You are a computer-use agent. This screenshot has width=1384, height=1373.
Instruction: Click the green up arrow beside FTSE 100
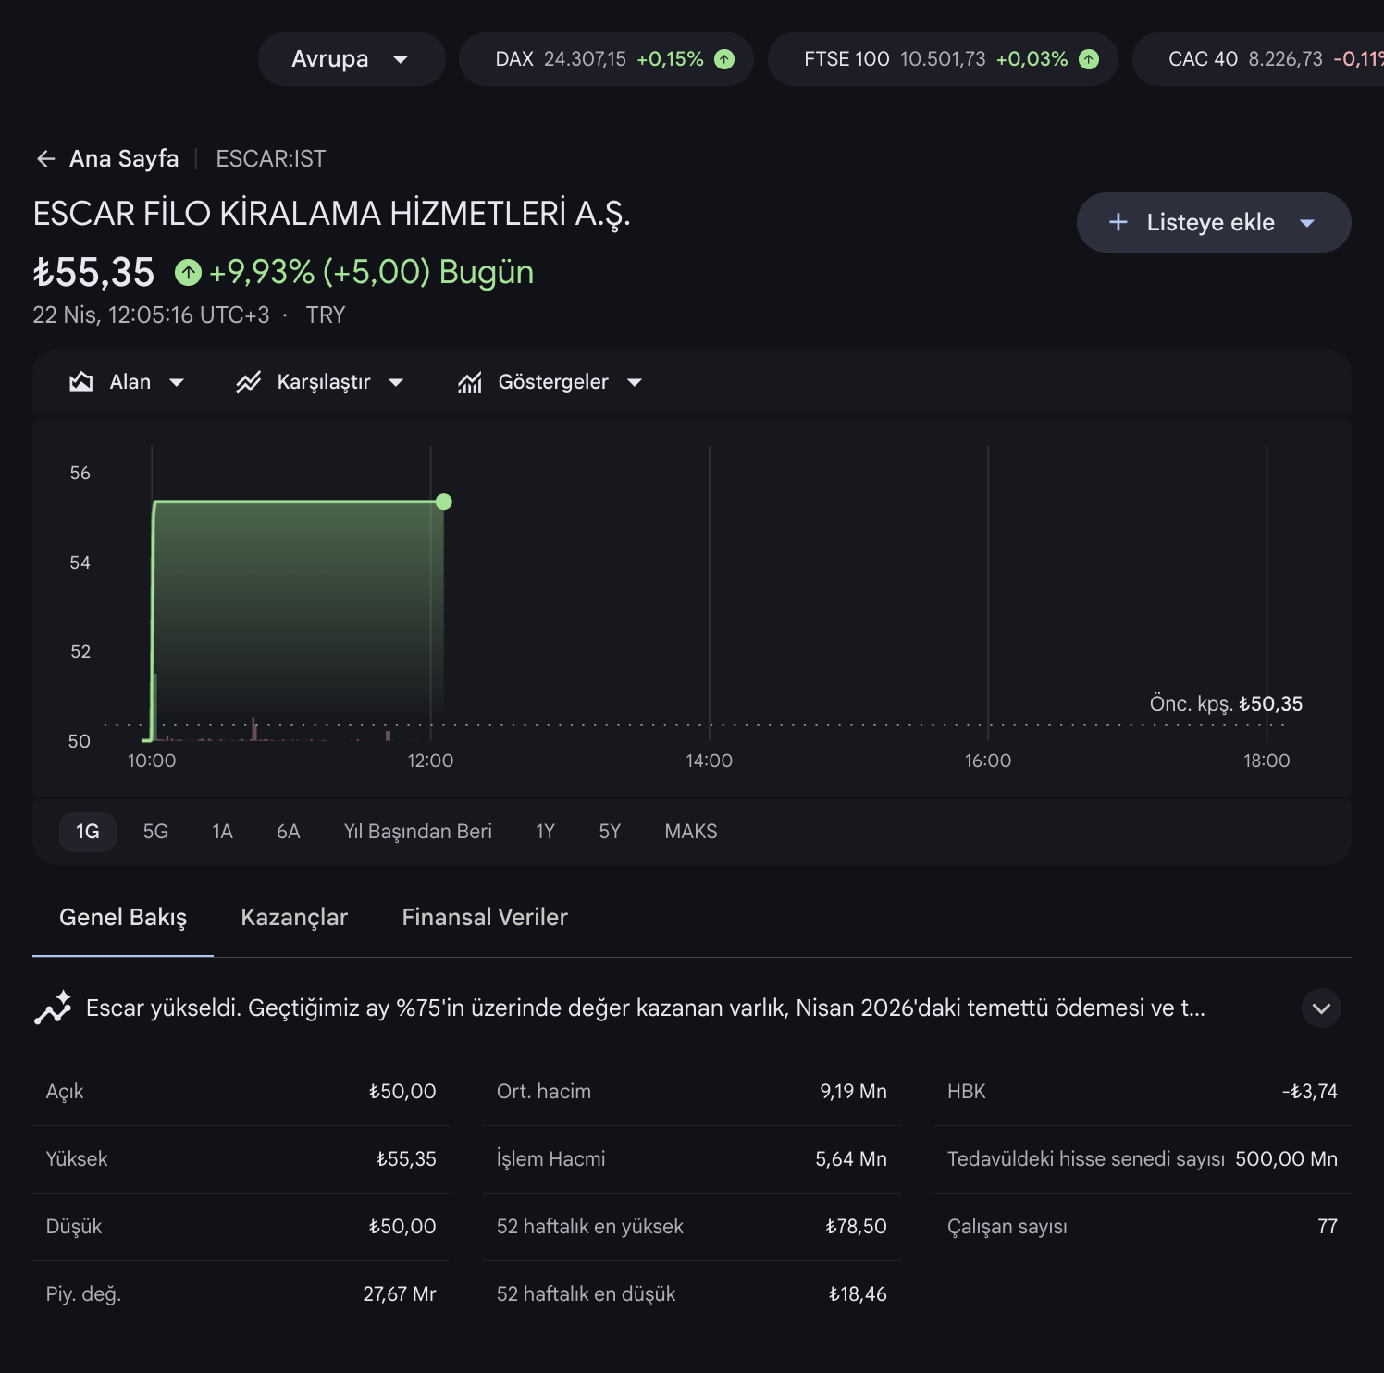[1089, 59]
